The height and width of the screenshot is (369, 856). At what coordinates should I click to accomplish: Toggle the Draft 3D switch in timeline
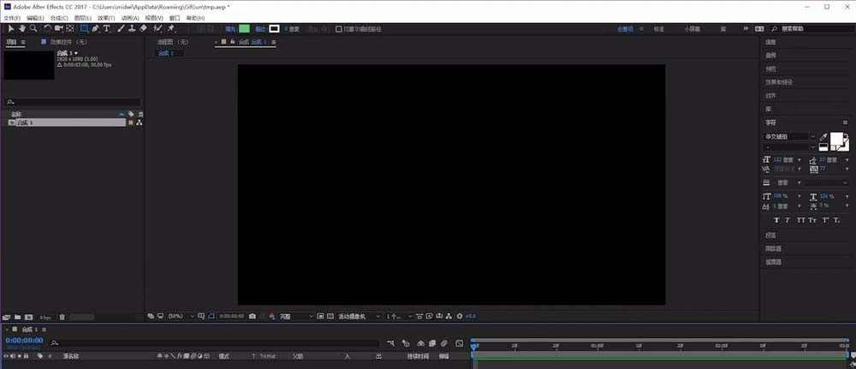pos(406,343)
